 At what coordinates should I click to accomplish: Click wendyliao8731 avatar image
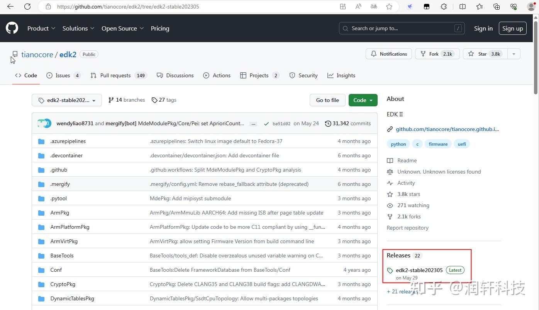point(41,123)
